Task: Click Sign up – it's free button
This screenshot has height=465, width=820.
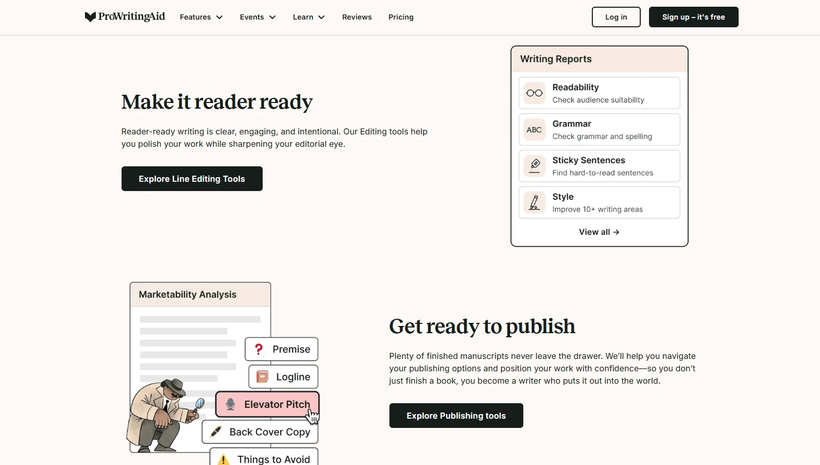Action: point(693,17)
